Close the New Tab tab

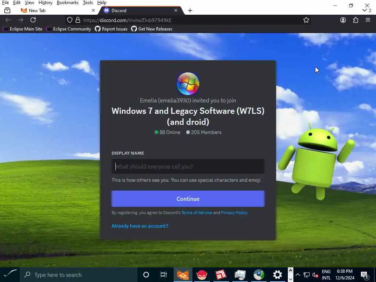[x=93, y=10]
